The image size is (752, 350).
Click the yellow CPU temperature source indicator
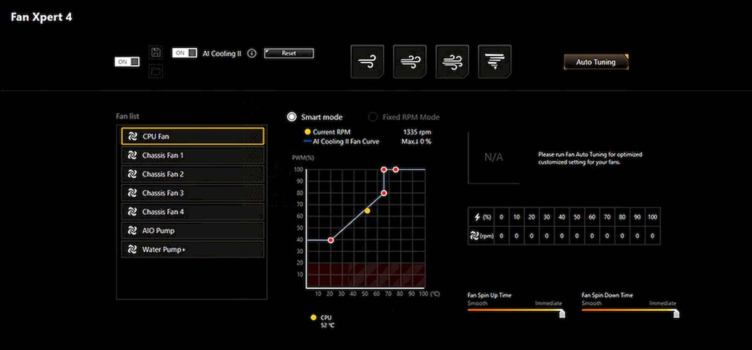coord(313,317)
